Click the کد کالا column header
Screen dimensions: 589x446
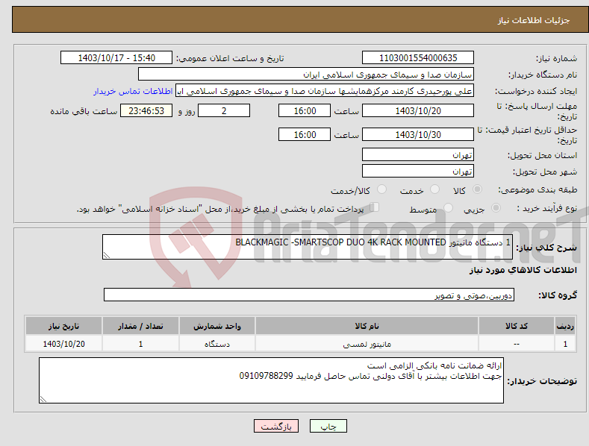coord(517,326)
